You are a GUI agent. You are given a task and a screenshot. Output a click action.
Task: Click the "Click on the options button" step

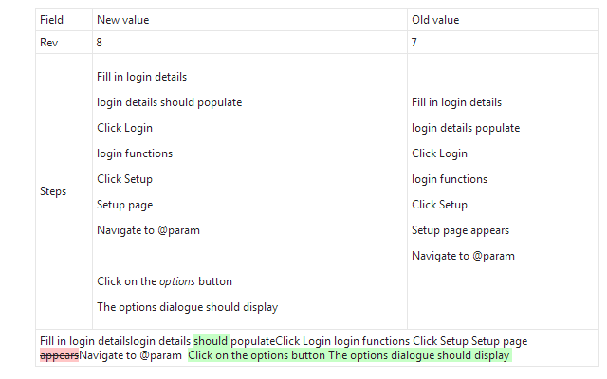click(x=164, y=281)
